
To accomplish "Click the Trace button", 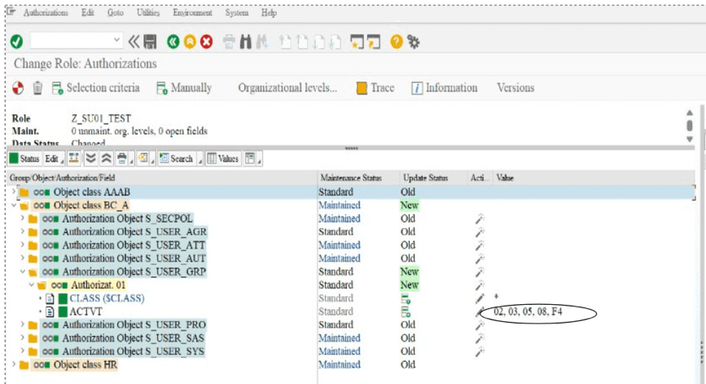I will coord(375,88).
